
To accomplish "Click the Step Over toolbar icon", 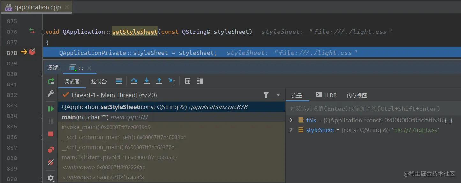I will 134,81.
